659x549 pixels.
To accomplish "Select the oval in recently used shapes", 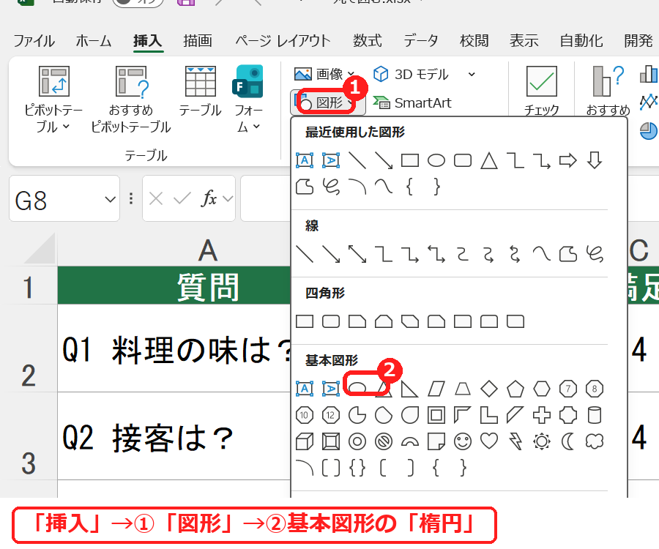I will tap(436, 160).
